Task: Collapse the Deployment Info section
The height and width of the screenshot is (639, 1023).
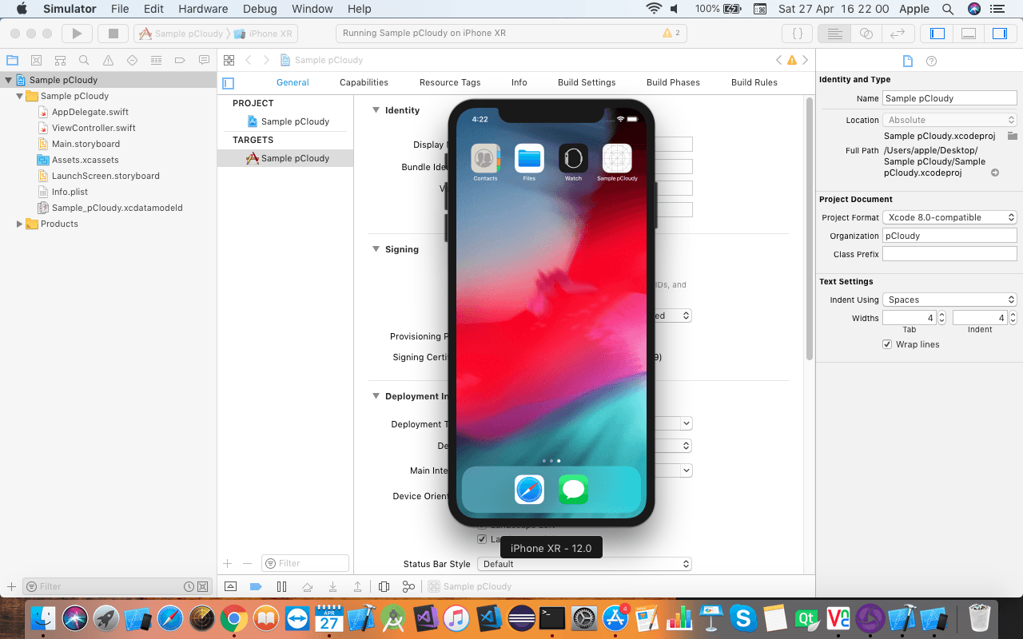Action: (376, 396)
